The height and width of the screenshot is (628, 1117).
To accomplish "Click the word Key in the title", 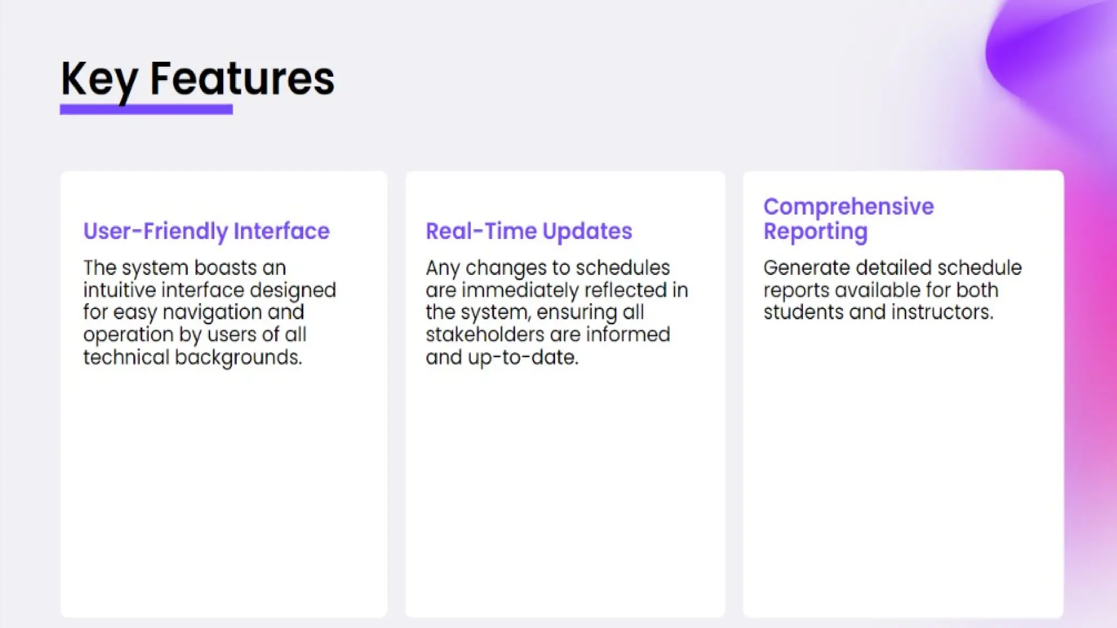I will point(98,79).
